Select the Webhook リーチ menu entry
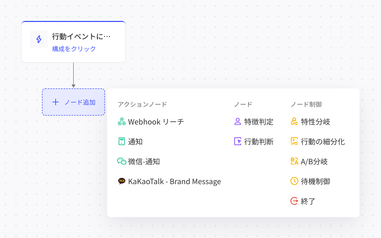Screen dimensions: 381x238 pos(151,122)
